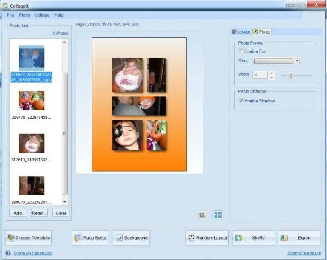Open the Background settings button
The width and height of the screenshot is (327, 260).
coord(132,238)
